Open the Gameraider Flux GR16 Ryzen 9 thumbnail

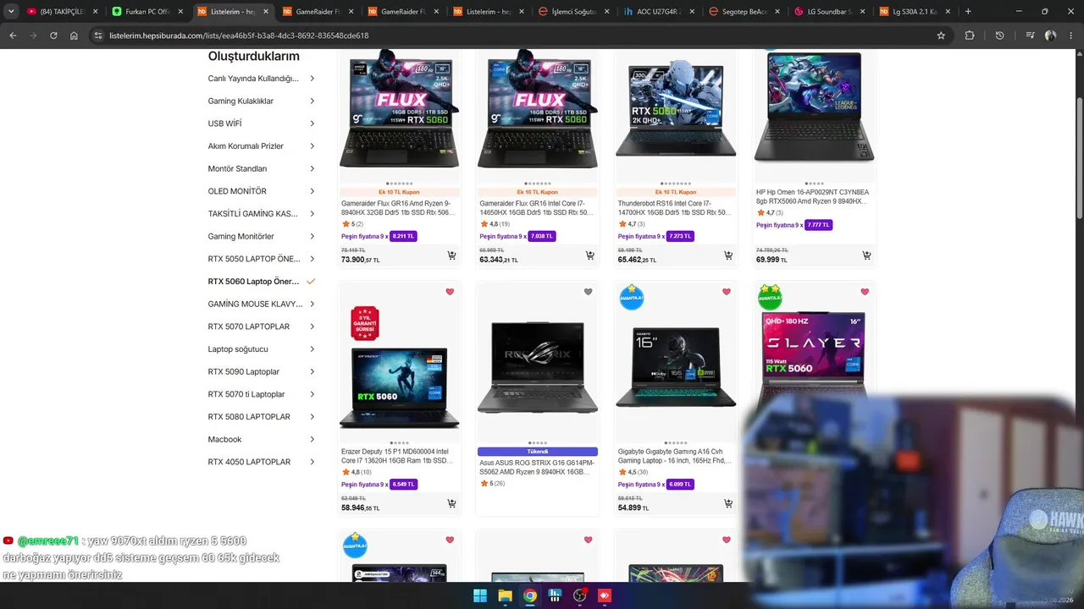point(399,110)
